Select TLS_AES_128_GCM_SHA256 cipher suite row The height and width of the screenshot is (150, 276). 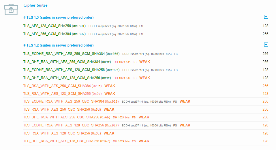pos(146,26)
